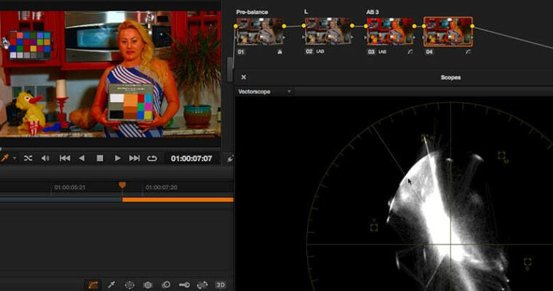Open the Key palette
Screen dimensions: 553x291
184,284
